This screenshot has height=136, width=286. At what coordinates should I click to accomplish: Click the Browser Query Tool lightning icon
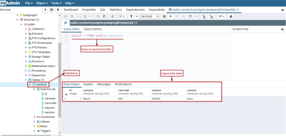[x=46, y=10]
